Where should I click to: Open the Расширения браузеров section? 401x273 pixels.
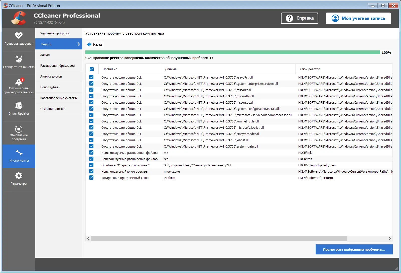(57, 65)
